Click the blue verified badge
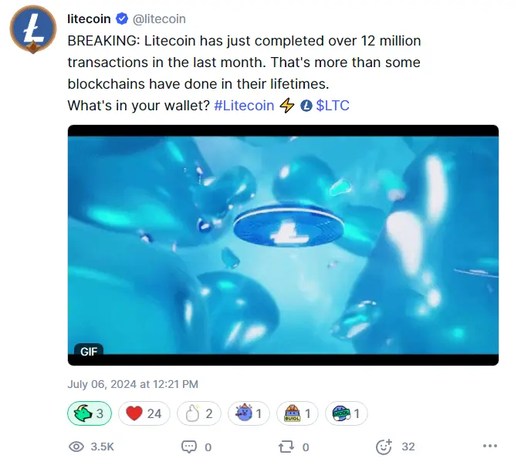This screenshot has width=521, height=462. click(122, 19)
